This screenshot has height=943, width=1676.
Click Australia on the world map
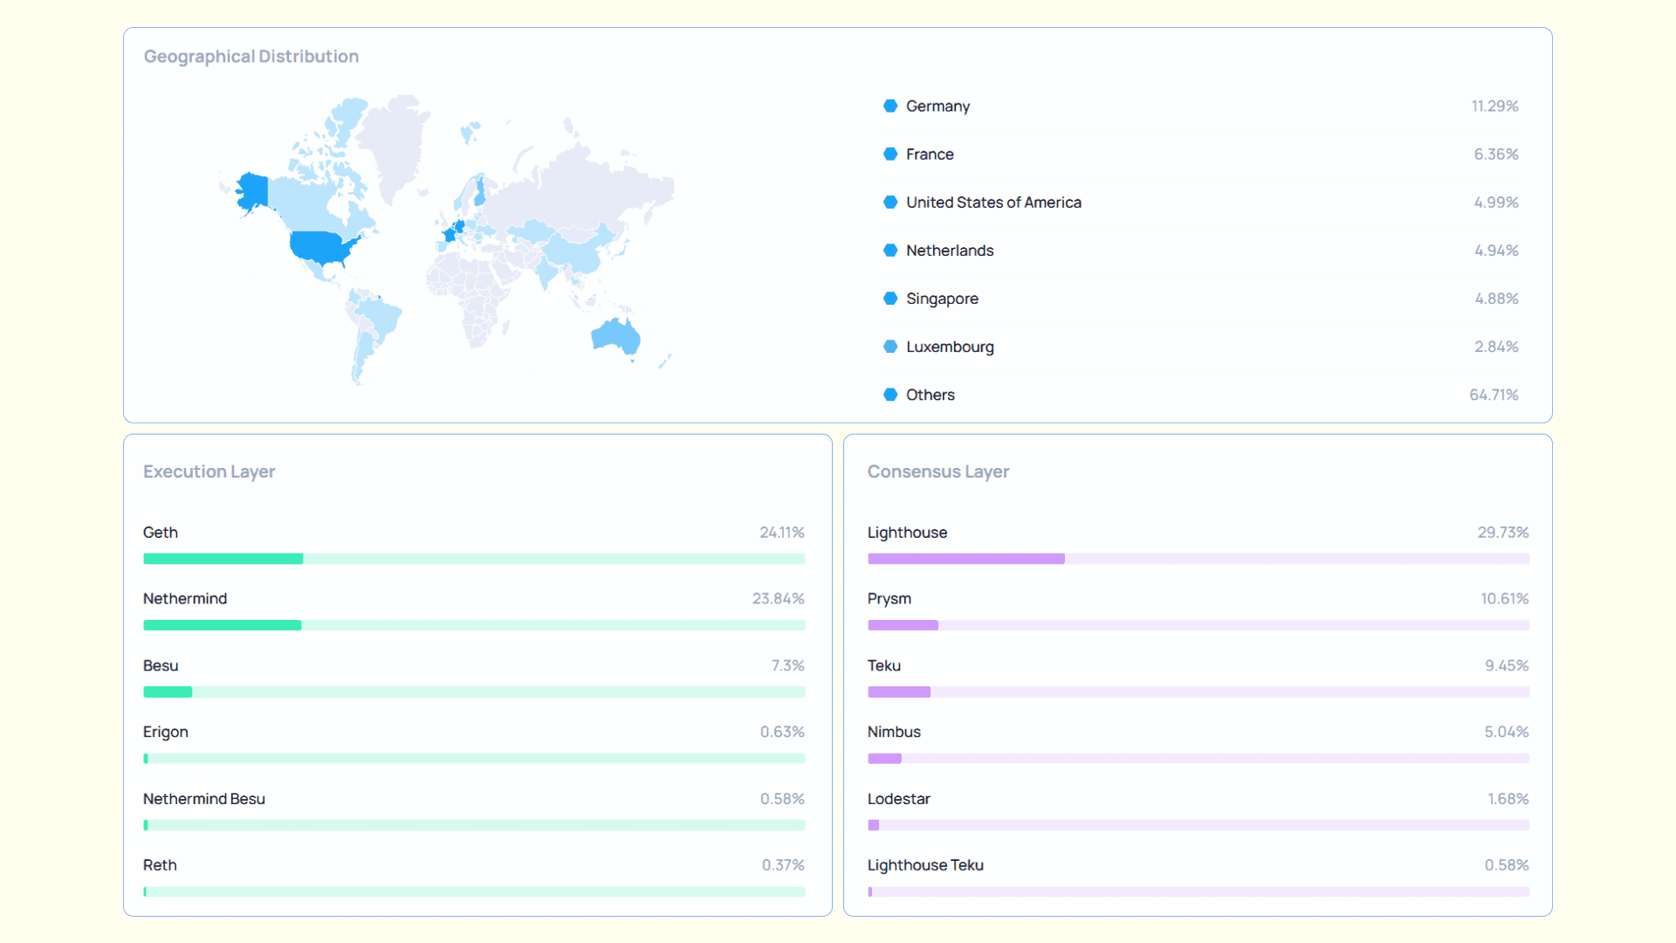(616, 336)
